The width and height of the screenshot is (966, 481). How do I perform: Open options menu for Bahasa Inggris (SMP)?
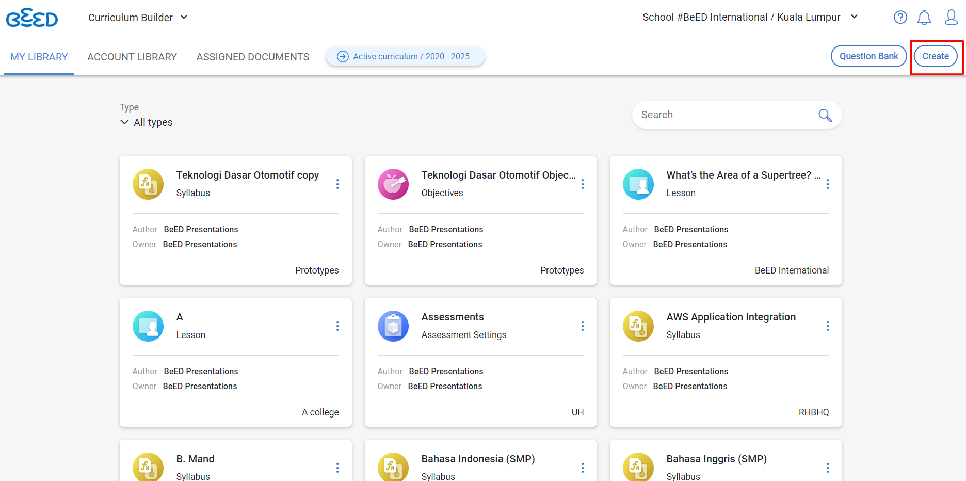point(828,468)
